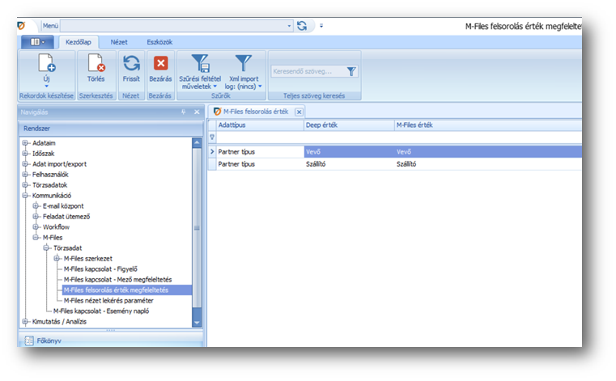The height and width of the screenshot is (381, 616).
Task: Click the Új new record icon
Action: point(46,64)
